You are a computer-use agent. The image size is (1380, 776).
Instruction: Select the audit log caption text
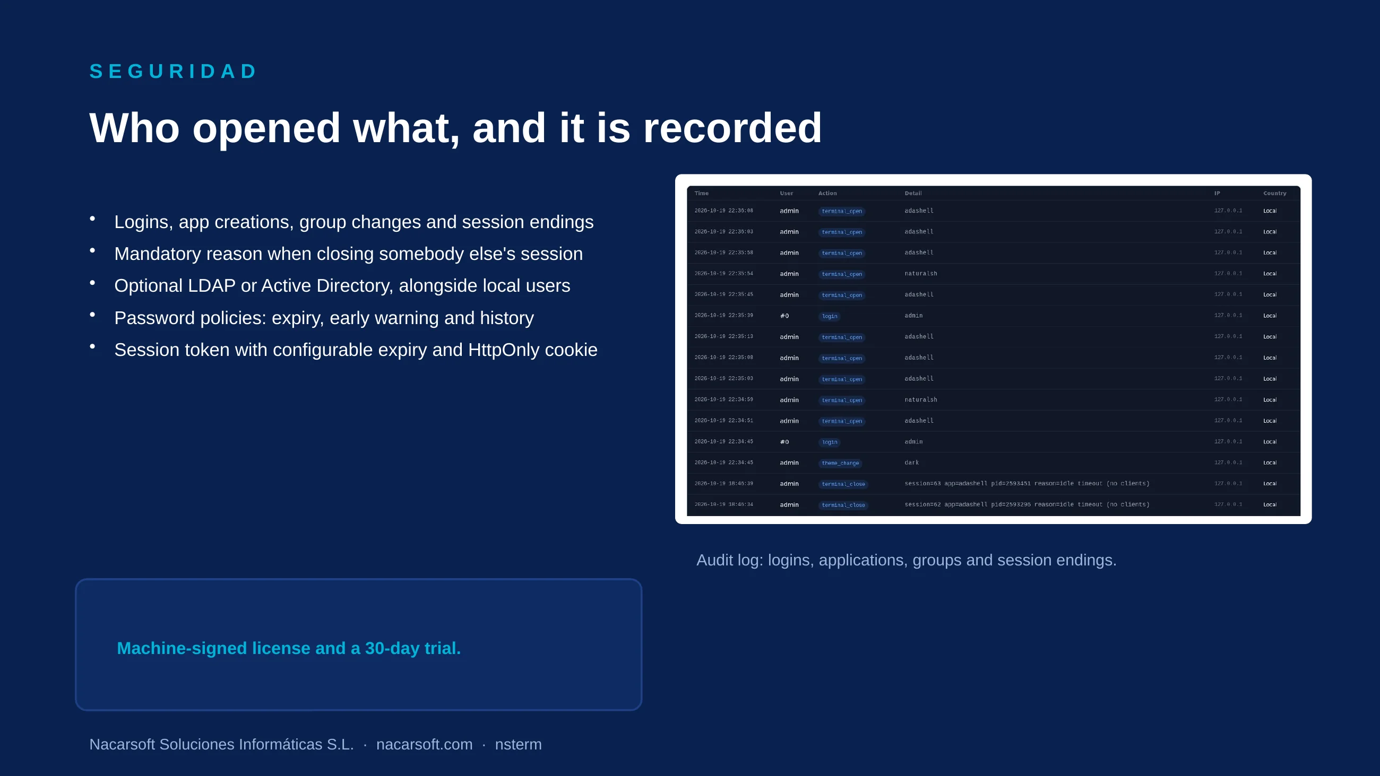(907, 560)
